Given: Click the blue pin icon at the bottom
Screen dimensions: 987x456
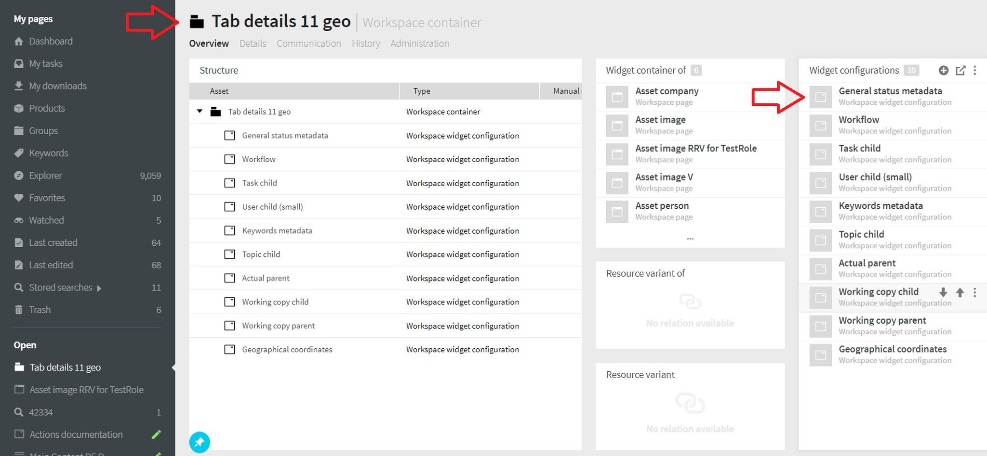Looking at the screenshot, I should point(200,442).
